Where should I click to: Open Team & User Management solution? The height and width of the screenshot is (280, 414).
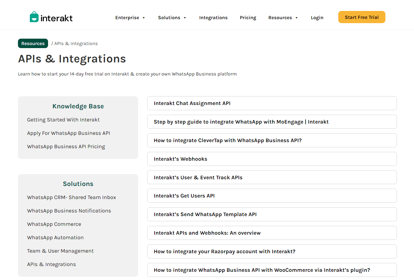(x=60, y=251)
